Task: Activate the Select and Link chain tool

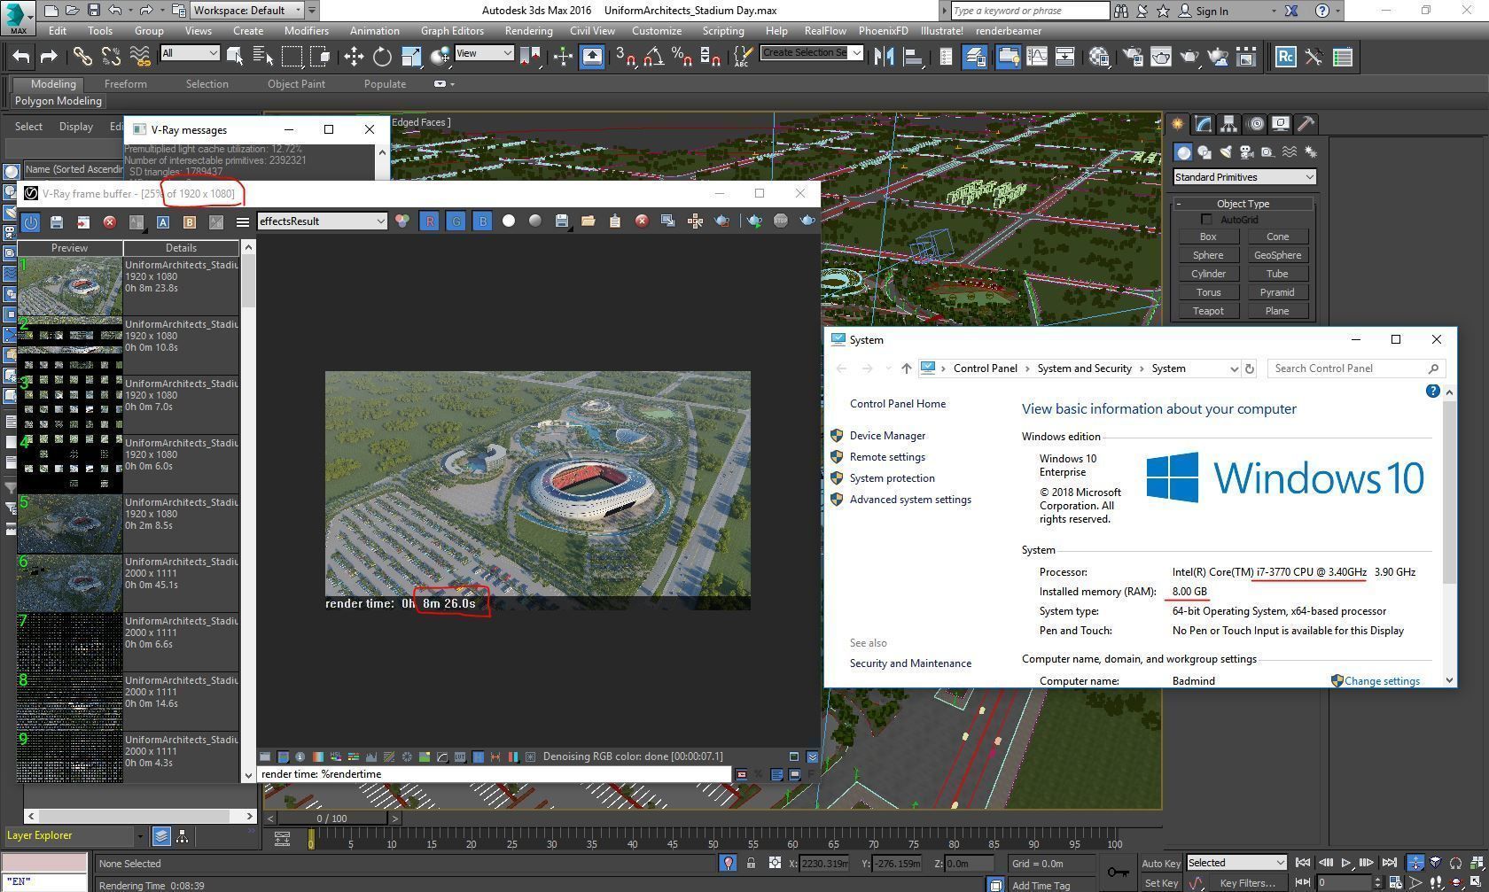Action: [x=82, y=57]
